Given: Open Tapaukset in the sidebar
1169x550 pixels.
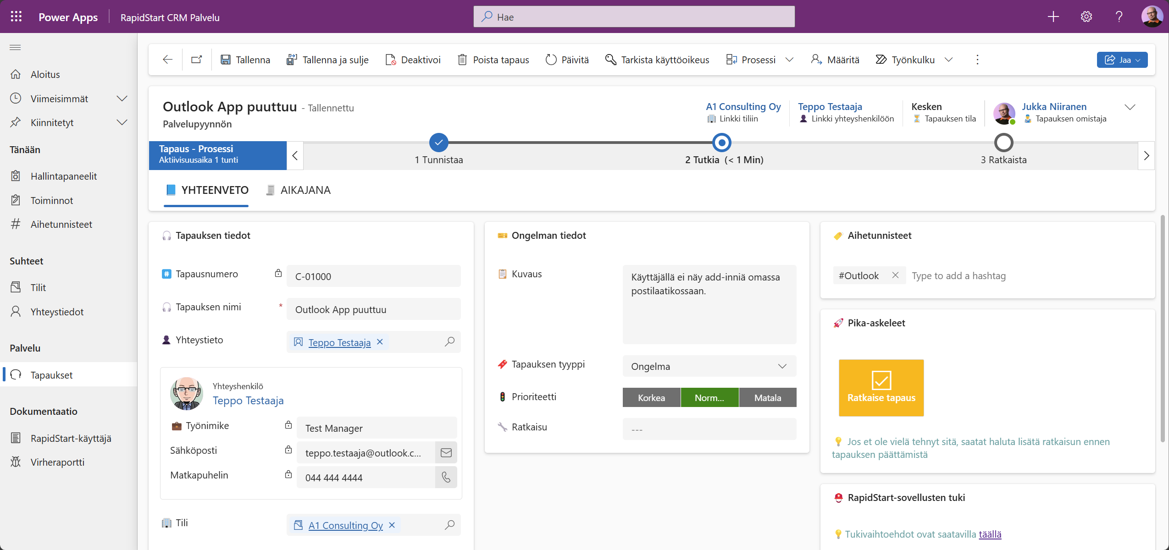Looking at the screenshot, I should (51, 374).
